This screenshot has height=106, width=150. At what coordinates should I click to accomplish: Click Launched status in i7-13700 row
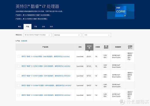80,56
